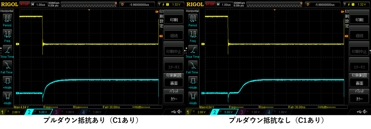Click RIGOL logo on left scope
371x129 pixels.
(x=9, y=4)
